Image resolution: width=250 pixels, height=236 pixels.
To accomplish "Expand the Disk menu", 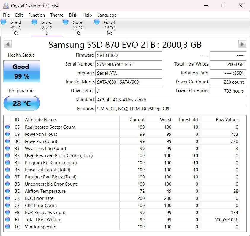I will pyautogui.click(x=73, y=15).
